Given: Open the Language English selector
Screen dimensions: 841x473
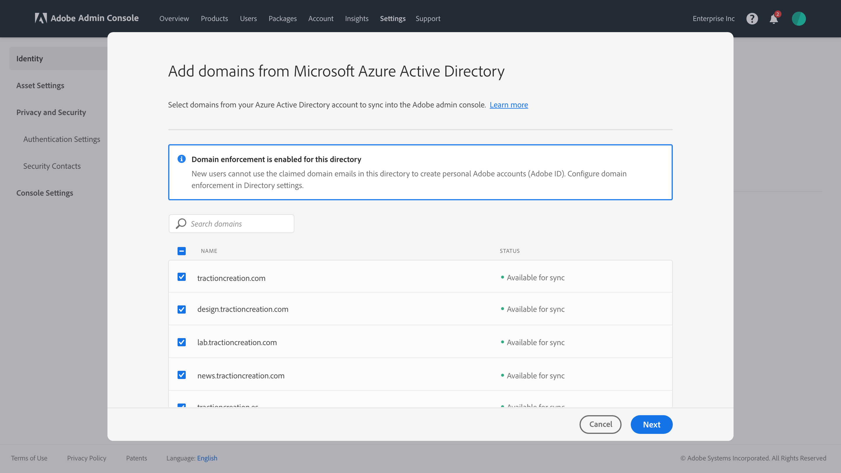Looking at the screenshot, I should [207, 458].
